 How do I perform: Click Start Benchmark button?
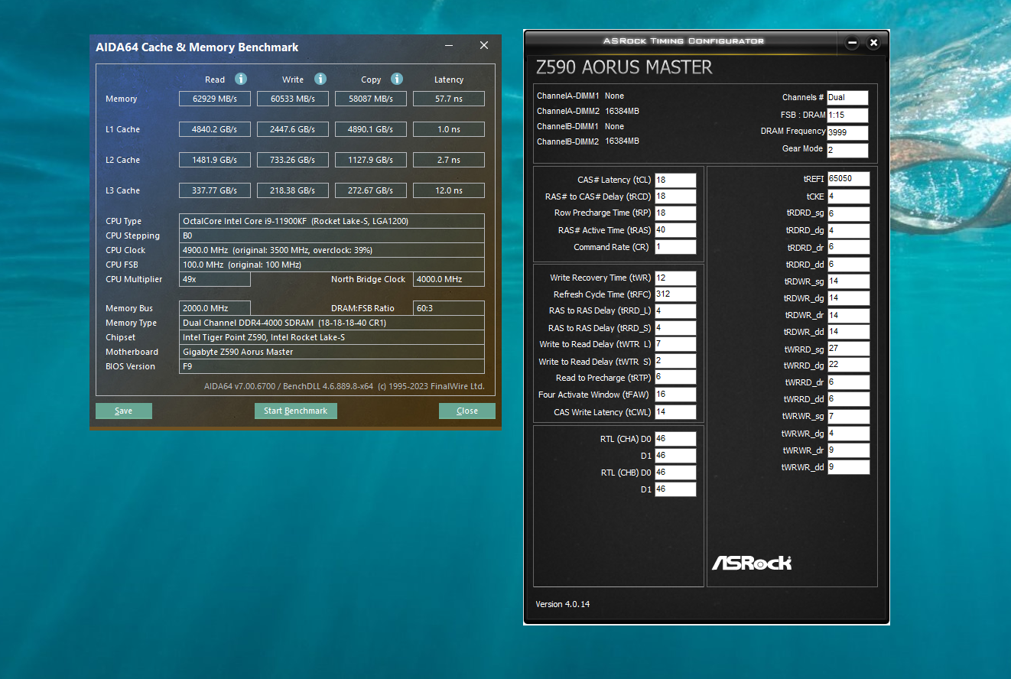[x=296, y=411]
